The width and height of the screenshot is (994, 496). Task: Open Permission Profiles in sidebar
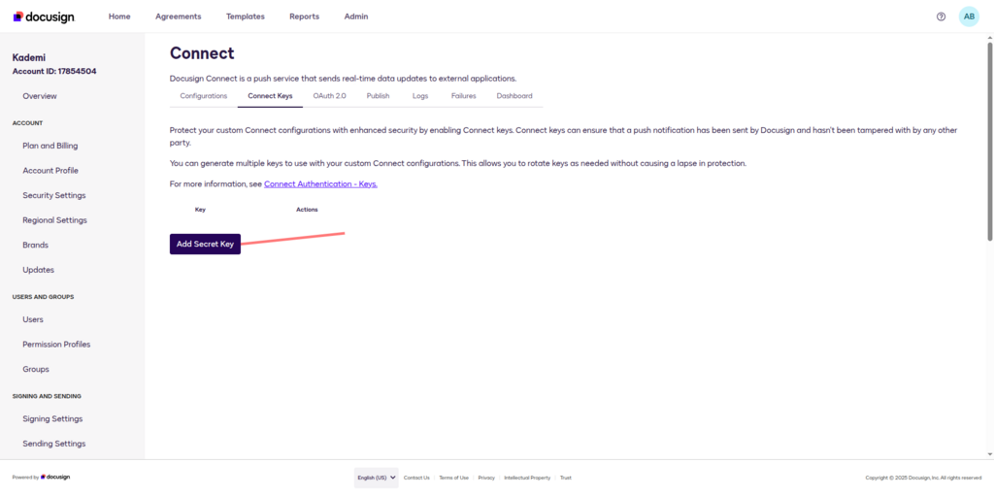tap(56, 345)
